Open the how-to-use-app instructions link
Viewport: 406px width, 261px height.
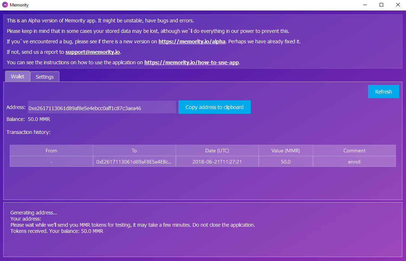click(x=192, y=62)
